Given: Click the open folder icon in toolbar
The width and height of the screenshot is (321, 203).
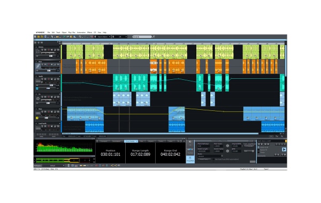Looking at the screenshot, I should pos(39,37).
